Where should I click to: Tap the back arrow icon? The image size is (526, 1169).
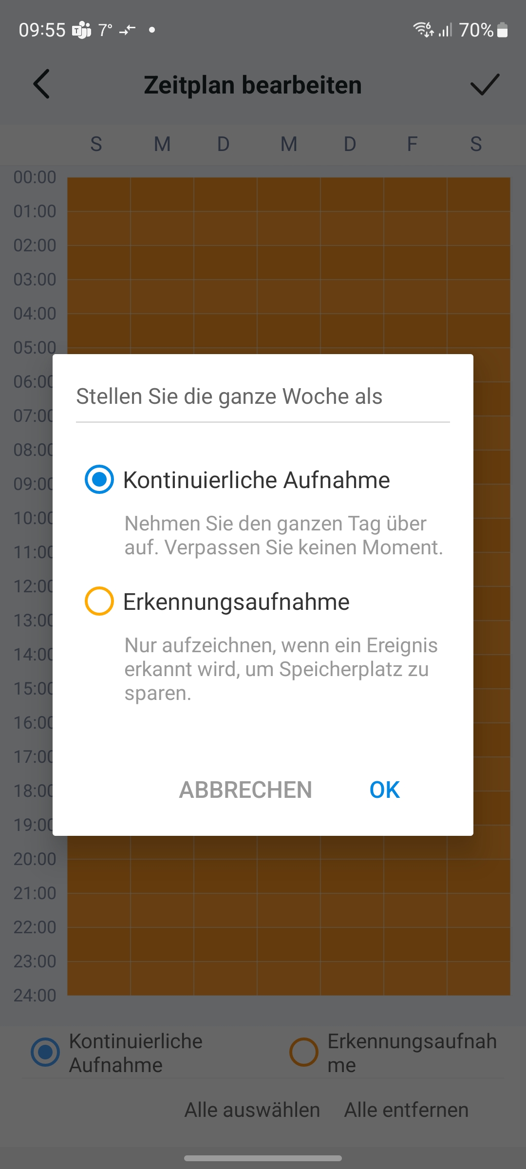click(41, 84)
